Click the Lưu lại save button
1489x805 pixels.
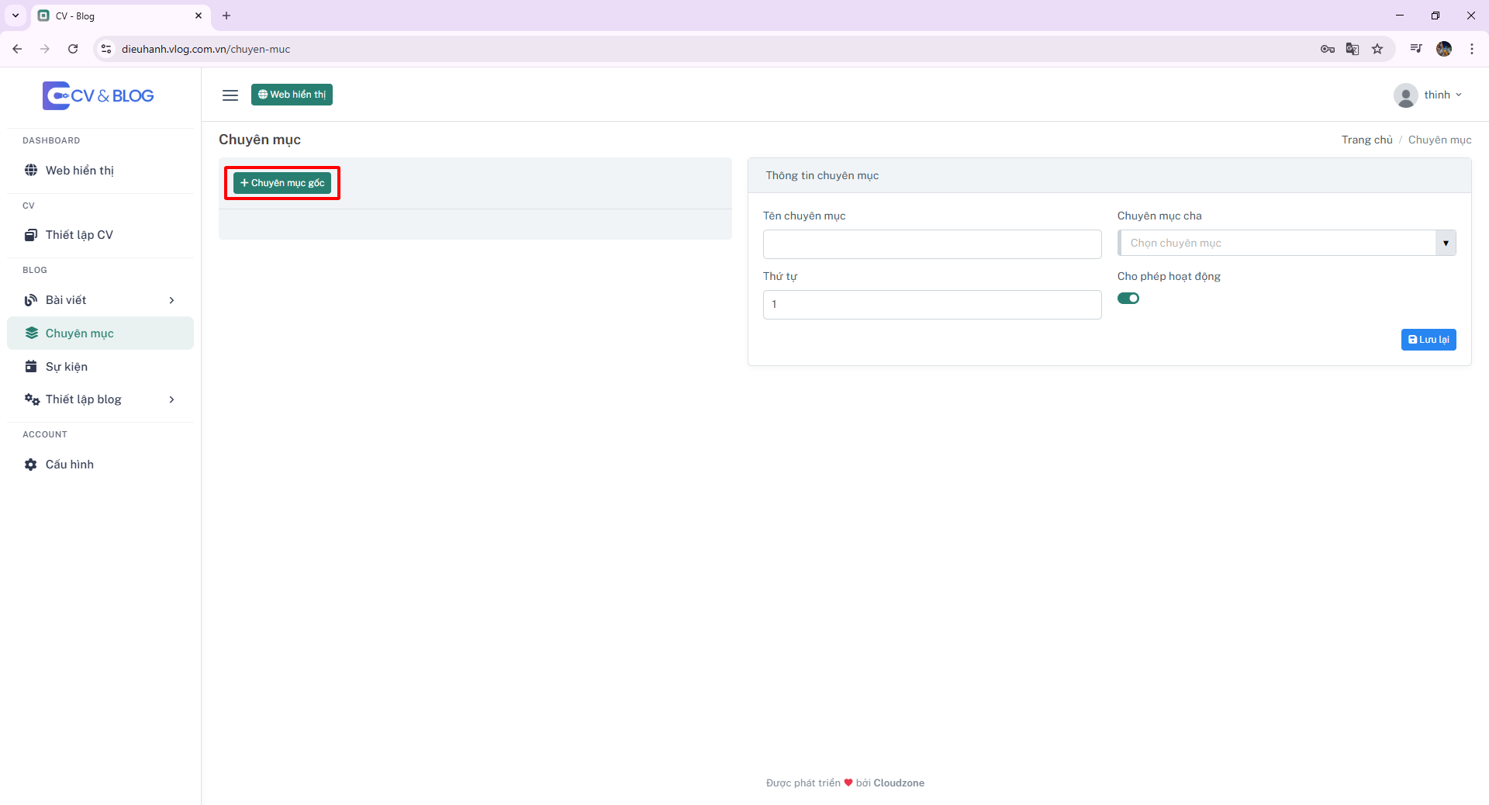[x=1429, y=340]
